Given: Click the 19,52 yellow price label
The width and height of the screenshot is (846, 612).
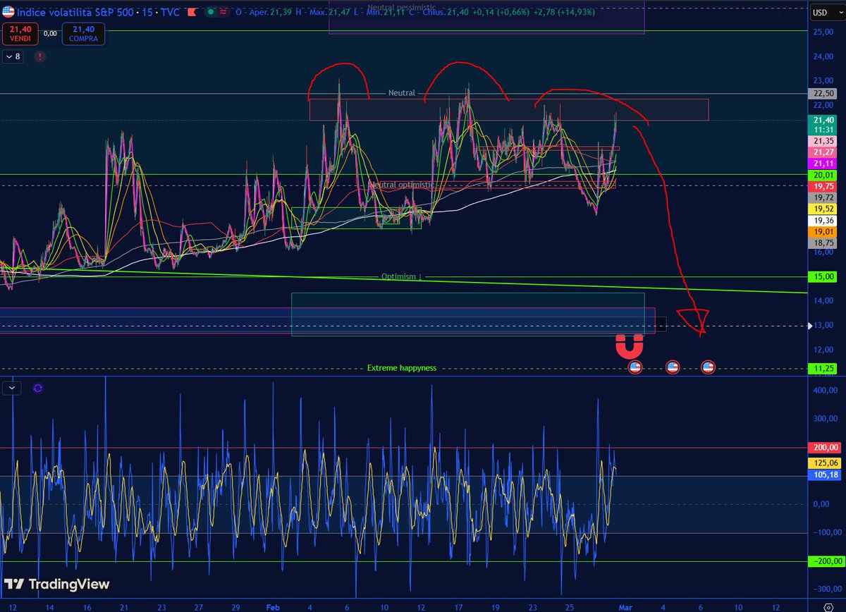Looking at the screenshot, I should 823,209.
